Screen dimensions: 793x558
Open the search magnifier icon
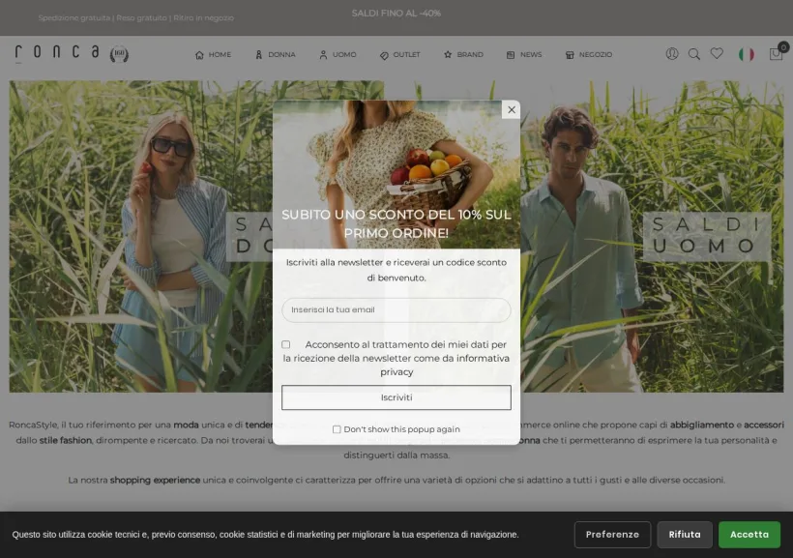point(694,54)
